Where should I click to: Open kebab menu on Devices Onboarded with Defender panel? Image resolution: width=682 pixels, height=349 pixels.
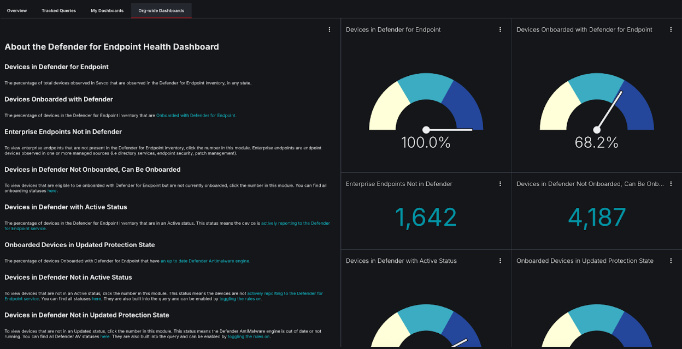pyautogui.click(x=671, y=29)
